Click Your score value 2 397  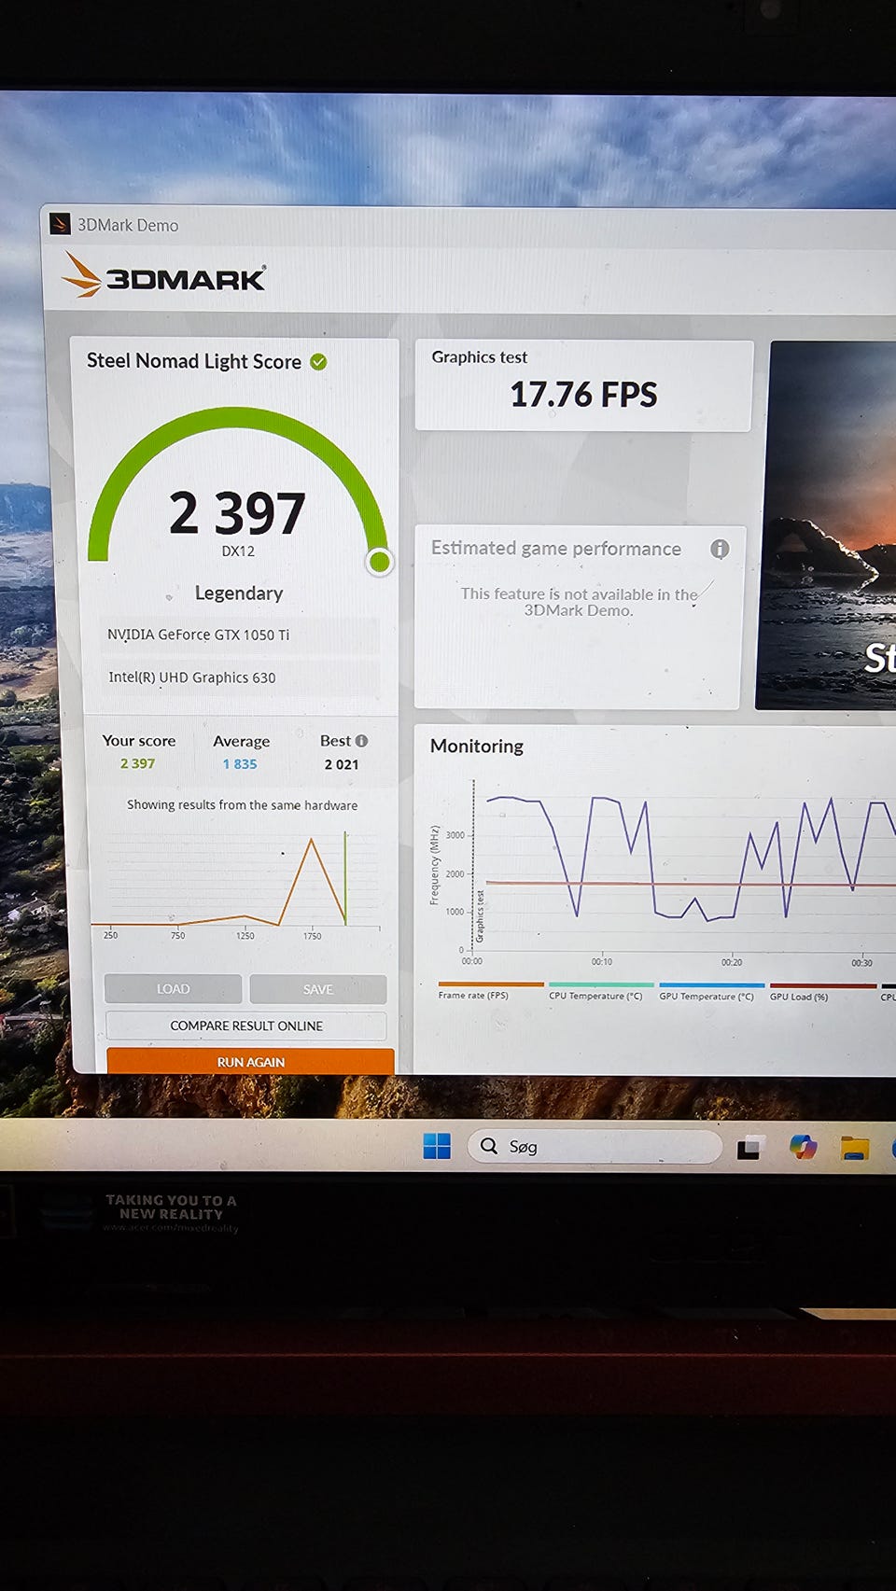(x=137, y=763)
